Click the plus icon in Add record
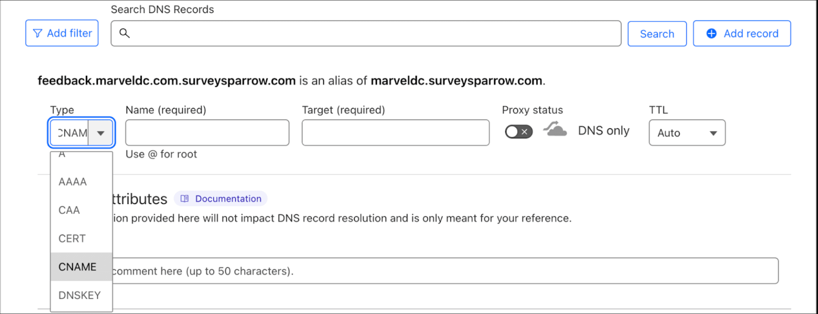This screenshot has width=818, height=314. tap(711, 34)
